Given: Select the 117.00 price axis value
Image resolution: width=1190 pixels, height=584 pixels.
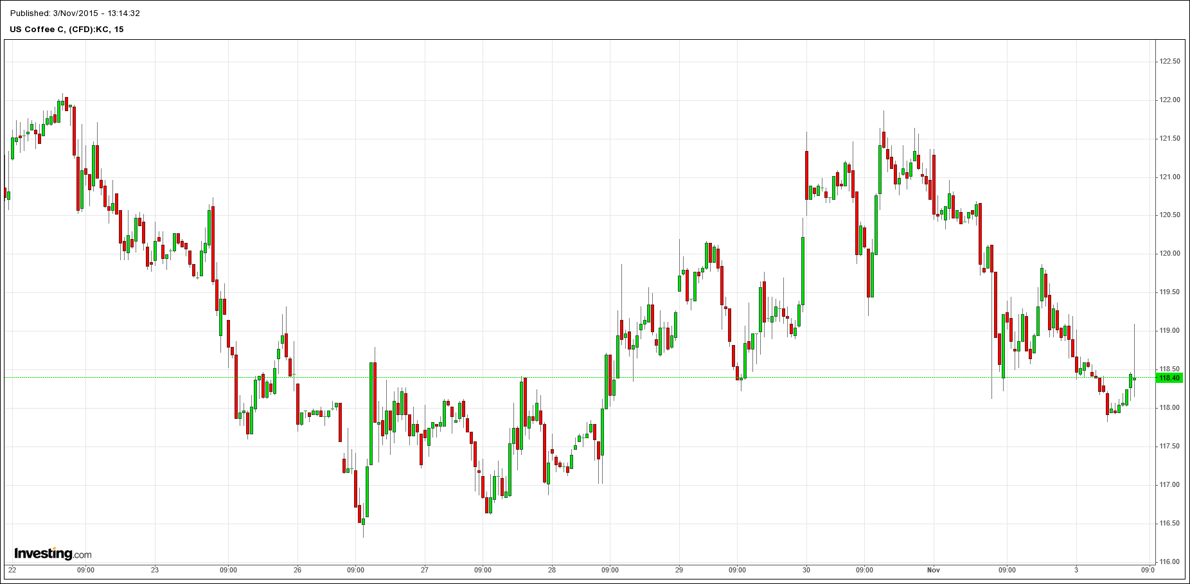Looking at the screenshot, I should tap(1169, 485).
